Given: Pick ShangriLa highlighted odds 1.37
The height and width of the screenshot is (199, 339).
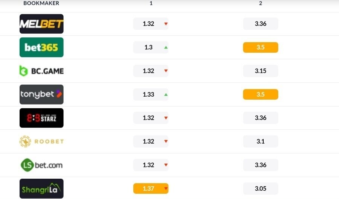Looking at the screenshot, I should (x=151, y=188).
